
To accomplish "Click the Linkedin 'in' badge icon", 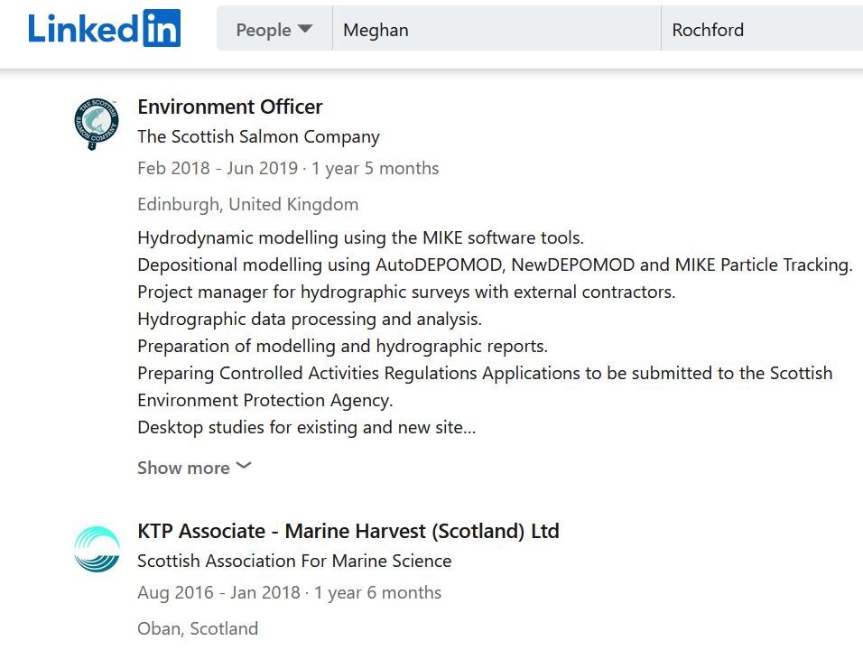I will click(164, 28).
